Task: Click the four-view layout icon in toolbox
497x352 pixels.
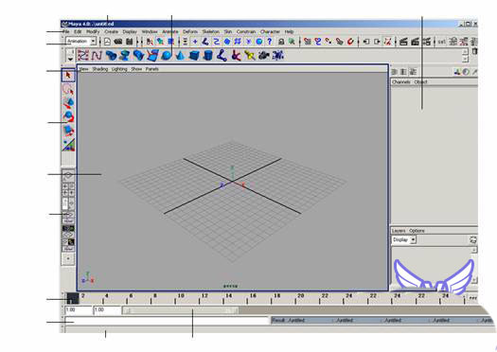Action: point(68,189)
